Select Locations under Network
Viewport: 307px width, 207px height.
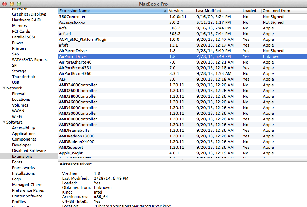click(21, 99)
